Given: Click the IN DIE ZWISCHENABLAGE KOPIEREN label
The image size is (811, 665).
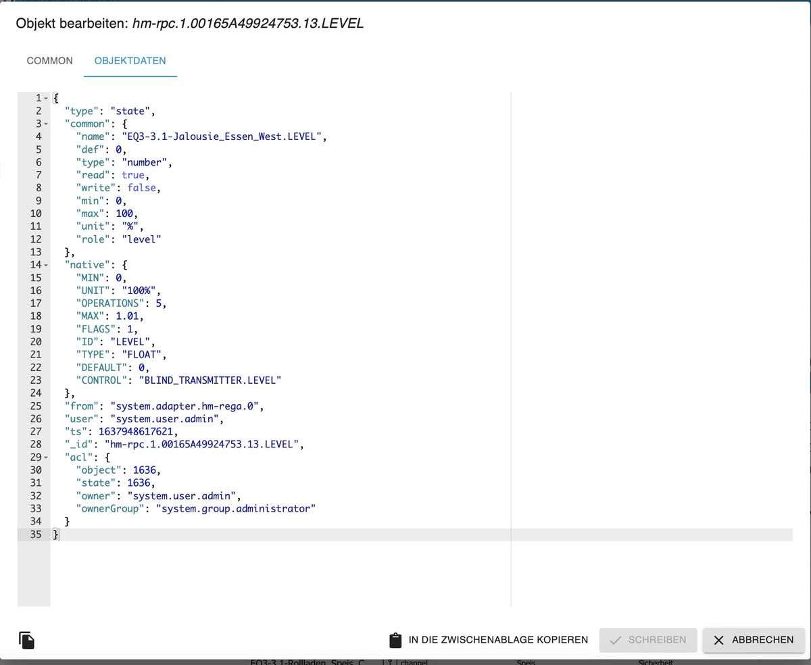Looking at the screenshot, I should [x=498, y=640].
